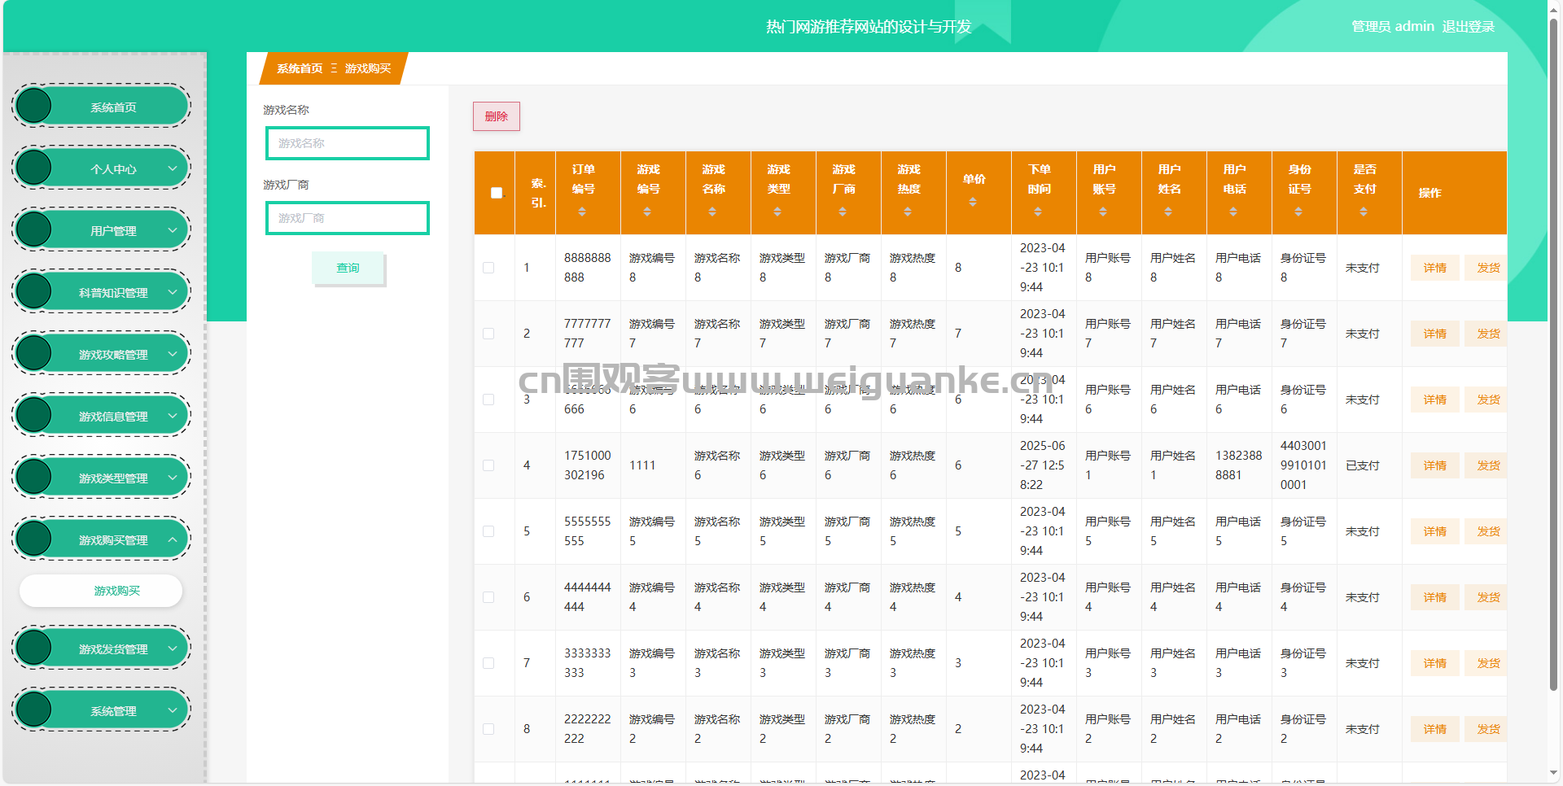This screenshot has height=786, width=1563.
Task: Click scrollbar down arrow at bottom right
Action: coord(1553,773)
